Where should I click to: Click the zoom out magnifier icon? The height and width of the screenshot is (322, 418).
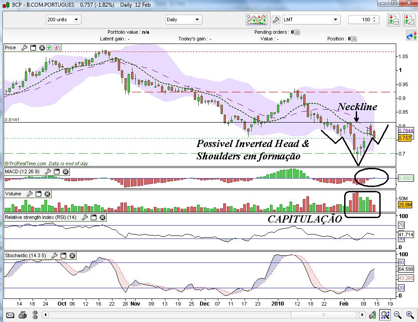click(398, 315)
